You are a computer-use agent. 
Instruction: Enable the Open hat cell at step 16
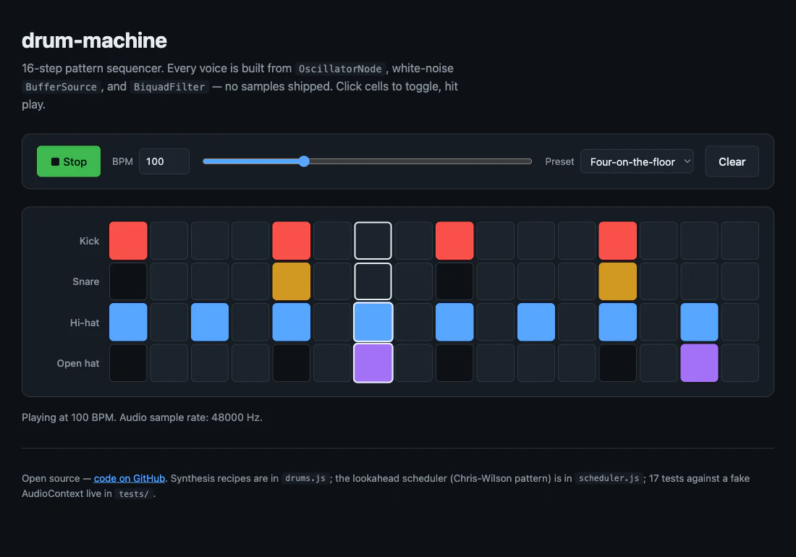740,363
